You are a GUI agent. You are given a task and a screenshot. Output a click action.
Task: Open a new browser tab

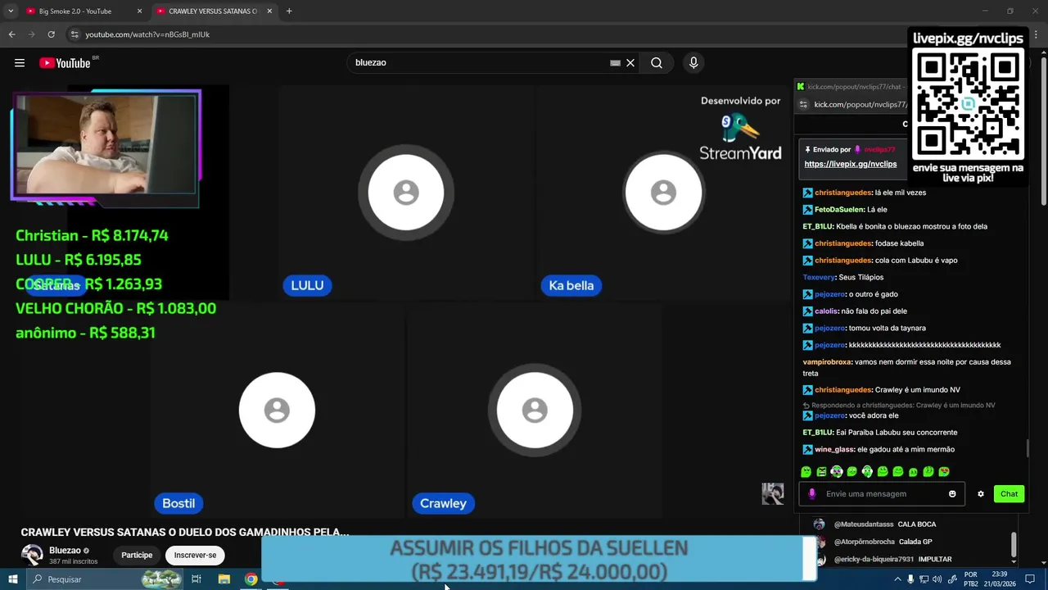pos(289,11)
